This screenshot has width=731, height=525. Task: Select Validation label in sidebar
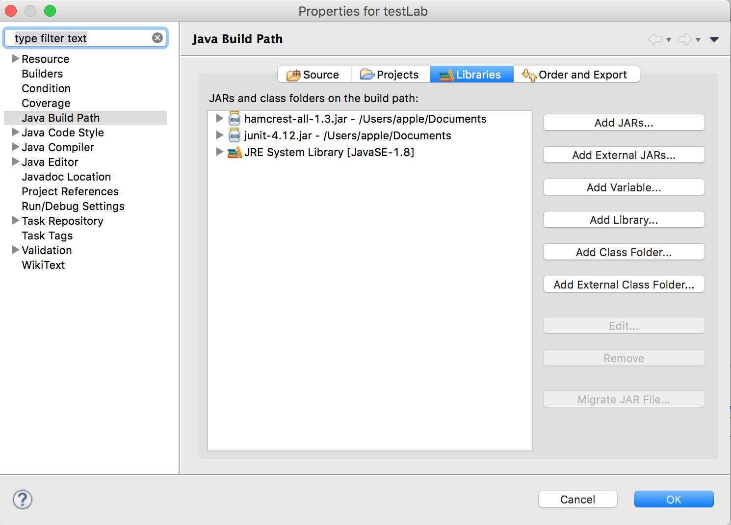[47, 250]
